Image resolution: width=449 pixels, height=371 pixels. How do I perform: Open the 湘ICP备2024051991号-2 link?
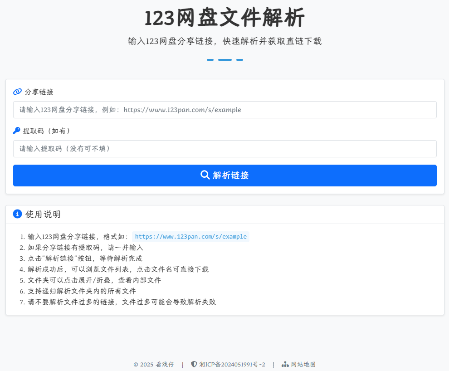click(x=232, y=364)
